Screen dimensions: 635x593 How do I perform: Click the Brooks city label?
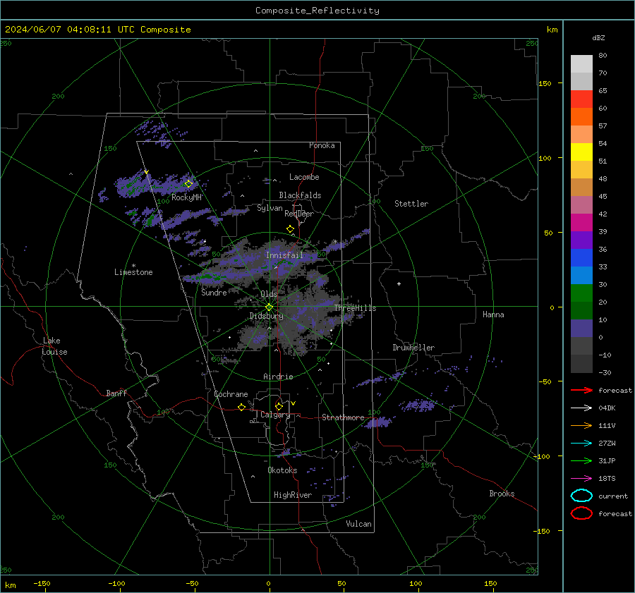(x=502, y=494)
